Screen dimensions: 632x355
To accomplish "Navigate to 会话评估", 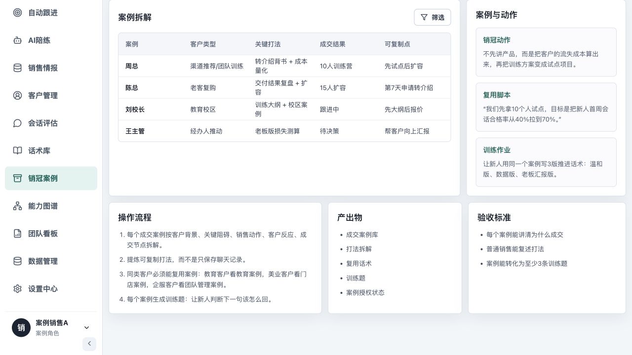I will pyautogui.click(x=51, y=123).
